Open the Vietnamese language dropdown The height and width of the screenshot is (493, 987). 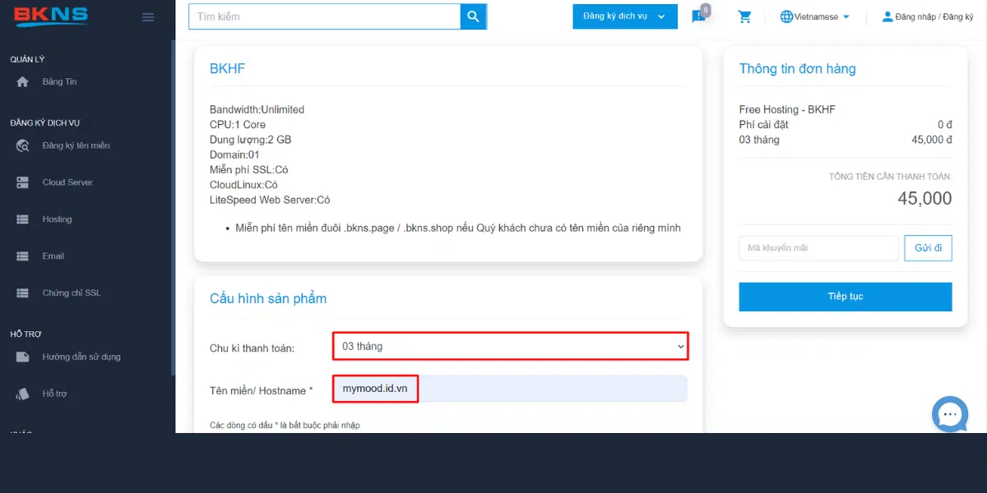(814, 16)
